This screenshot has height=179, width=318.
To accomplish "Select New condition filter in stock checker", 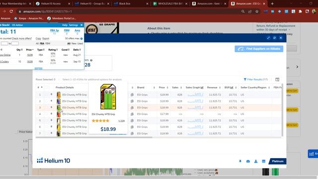I will click(x=74, y=43).
